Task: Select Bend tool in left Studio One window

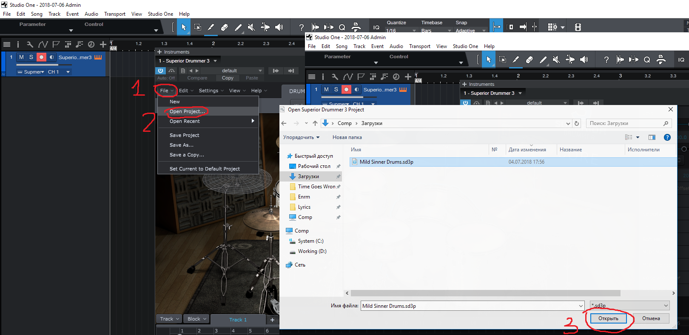Action: (265, 27)
